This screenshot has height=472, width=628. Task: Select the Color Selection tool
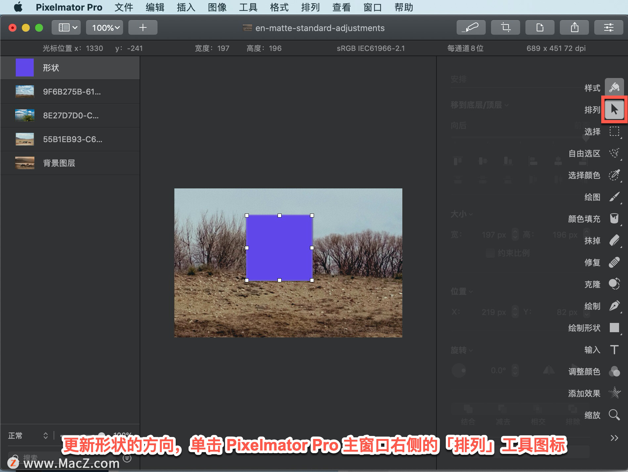point(614,175)
